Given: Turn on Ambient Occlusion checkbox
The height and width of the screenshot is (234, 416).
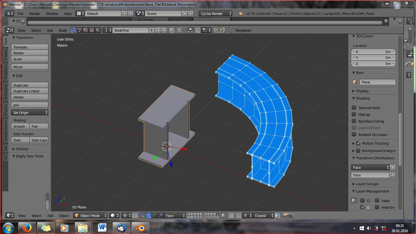Looking at the screenshot, I should coord(354,134).
